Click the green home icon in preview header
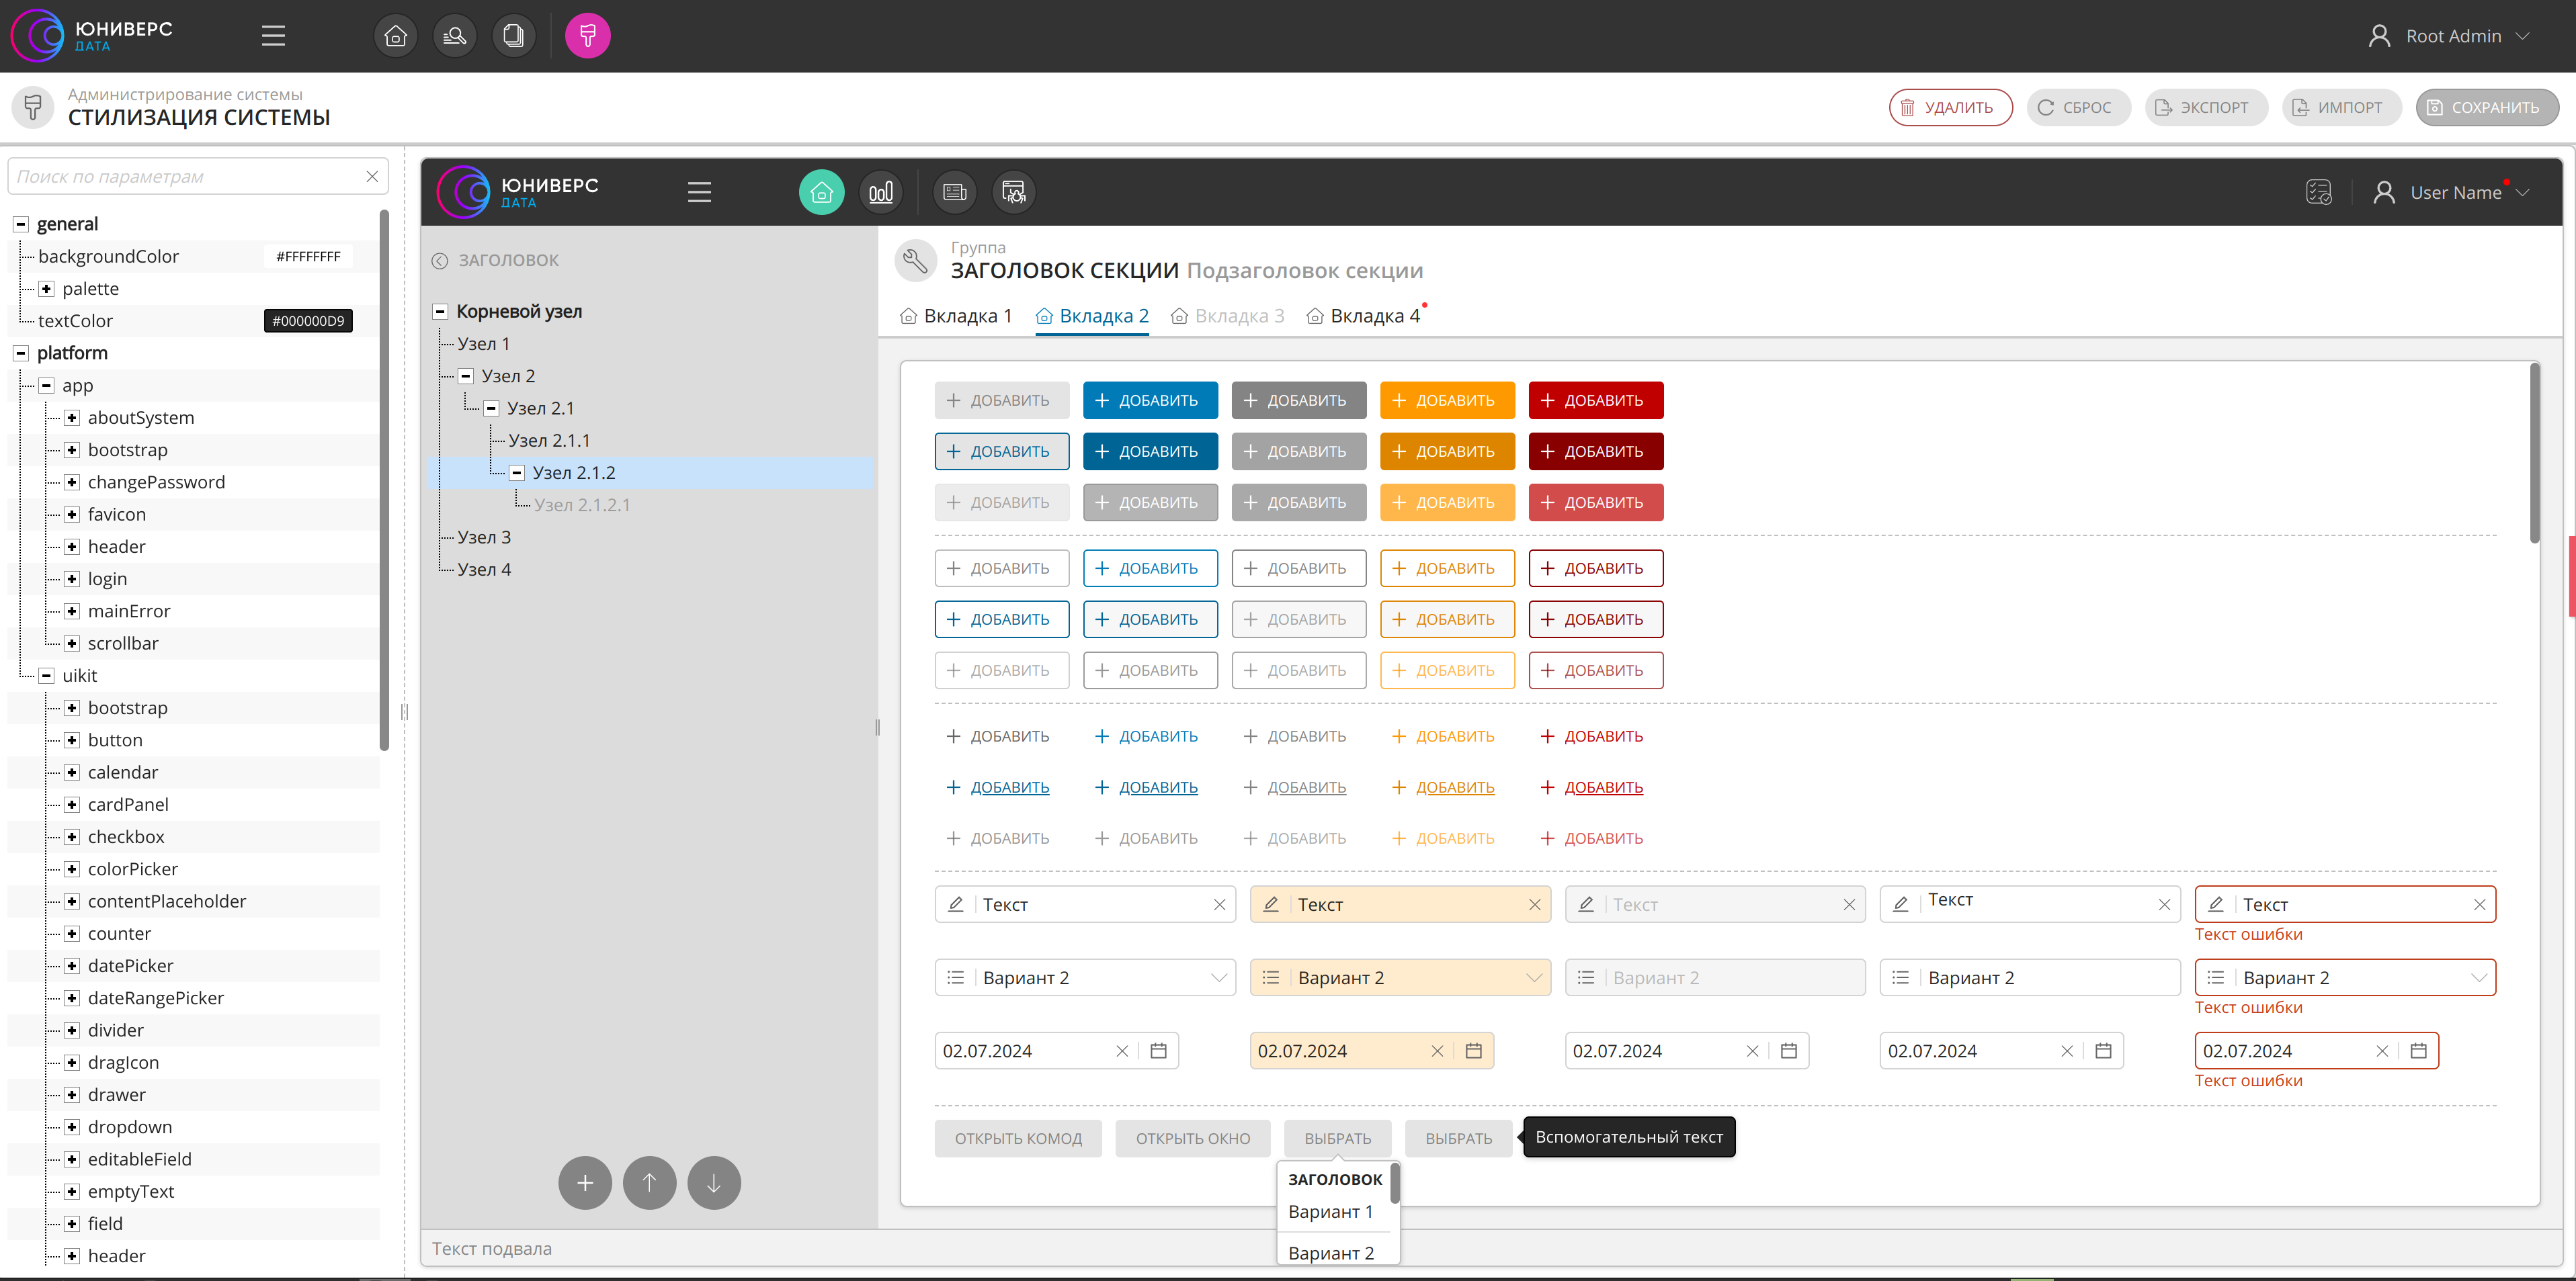The width and height of the screenshot is (2576, 1281). (x=821, y=192)
